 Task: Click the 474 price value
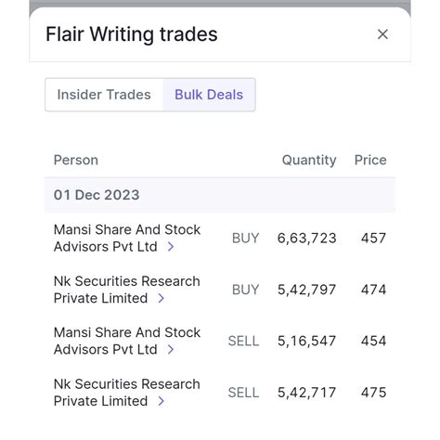(x=373, y=290)
